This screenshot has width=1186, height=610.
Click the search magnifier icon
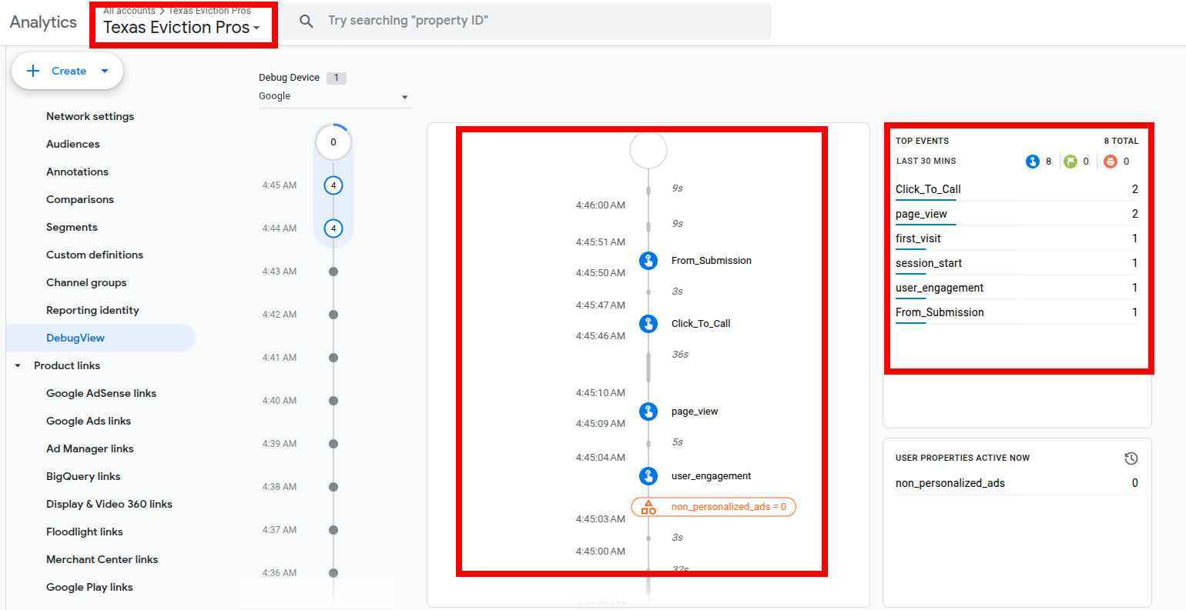(x=306, y=22)
